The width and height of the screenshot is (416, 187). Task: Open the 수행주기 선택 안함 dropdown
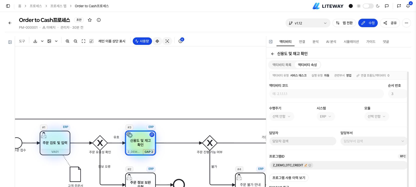281,116
